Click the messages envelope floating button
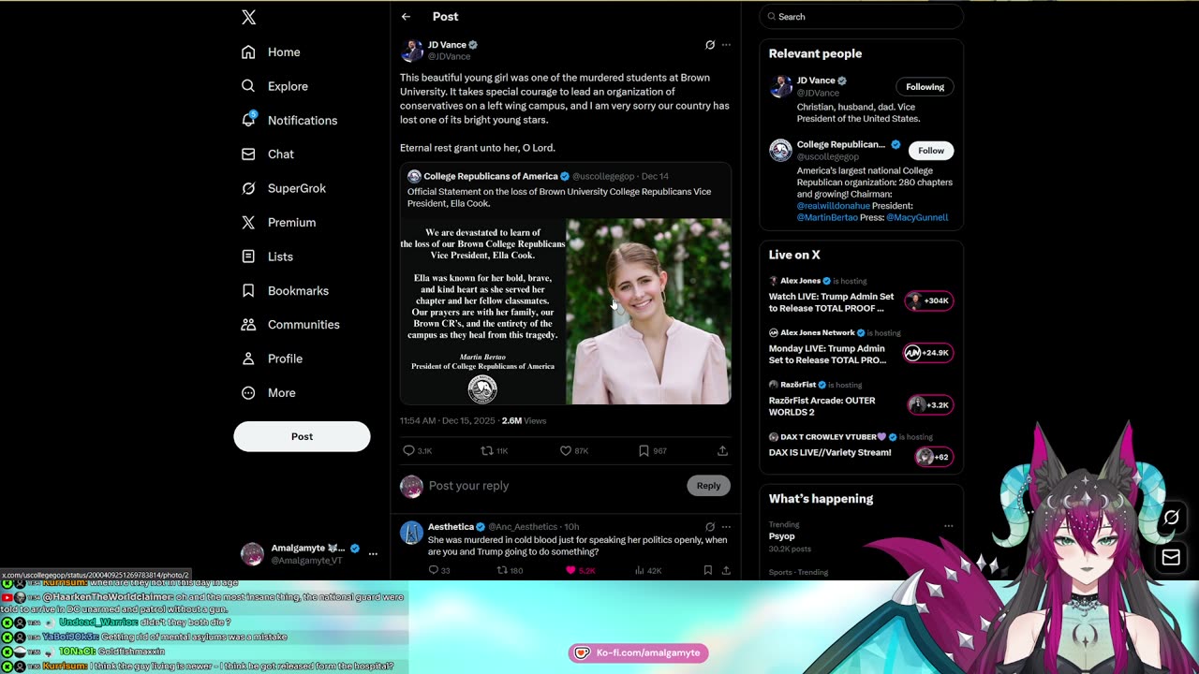The height and width of the screenshot is (674, 1199). point(1171,558)
